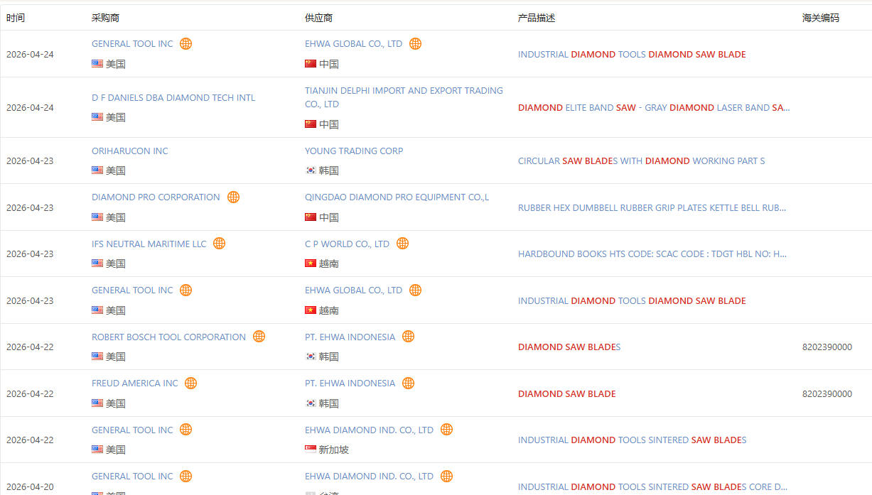
Task: Click the US flag under D F DANIELS DBA DIAMOND TECH INTL
Action: coord(97,117)
